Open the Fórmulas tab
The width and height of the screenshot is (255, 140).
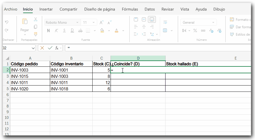click(x=130, y=9)
